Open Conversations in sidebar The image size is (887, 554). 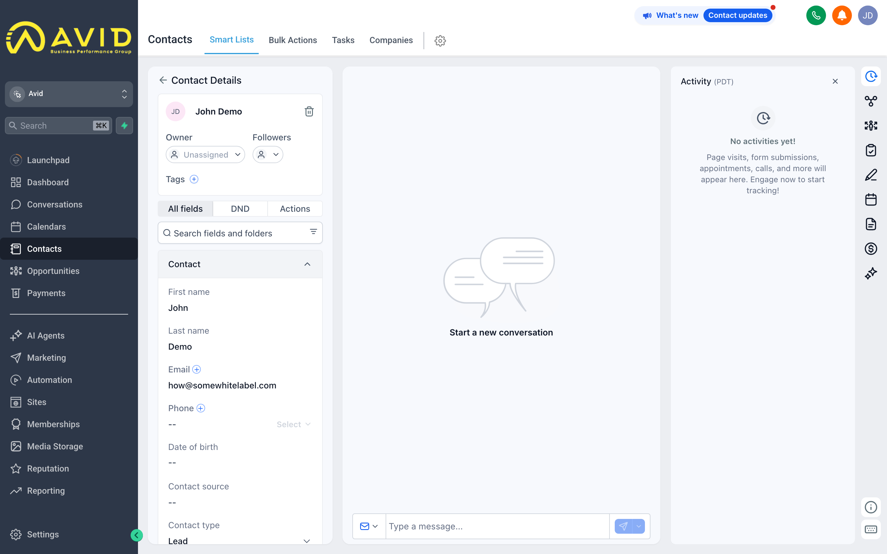click(x=69, y=204)
